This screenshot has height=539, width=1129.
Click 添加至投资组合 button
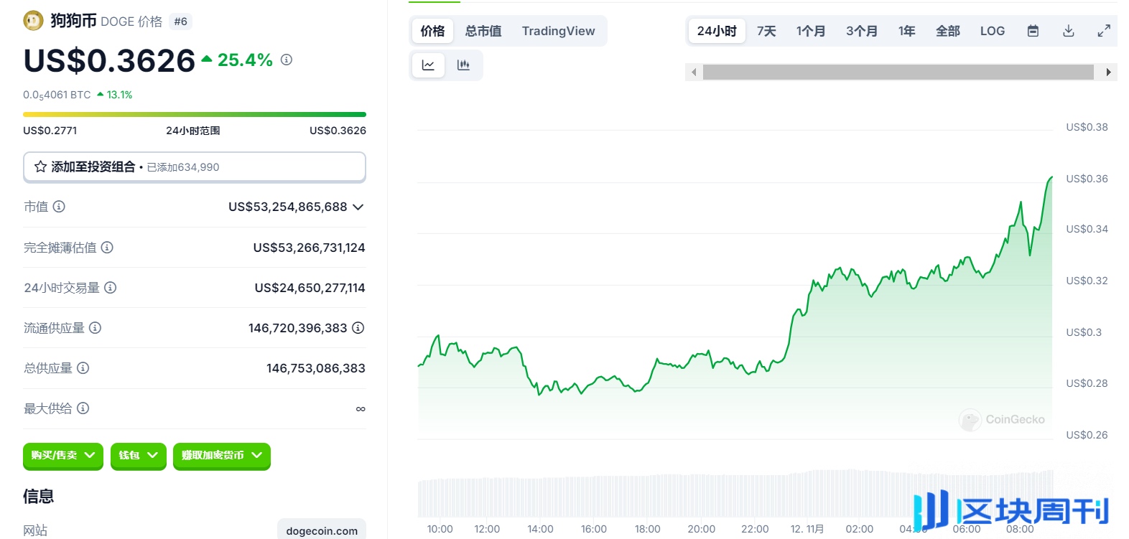click(195, 167)
